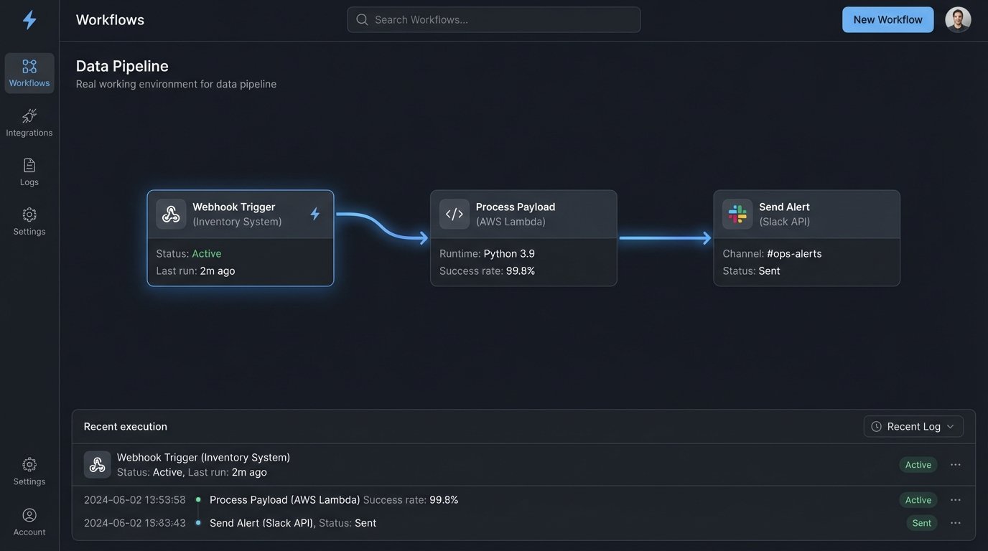
Task: Open the Integrations panel icon
Action: pyautogui.click(x=29, y=115)
